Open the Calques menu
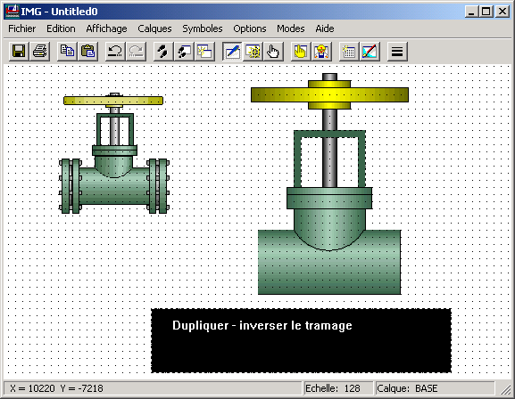Screen dimensions: 515x399 (154, 28)
